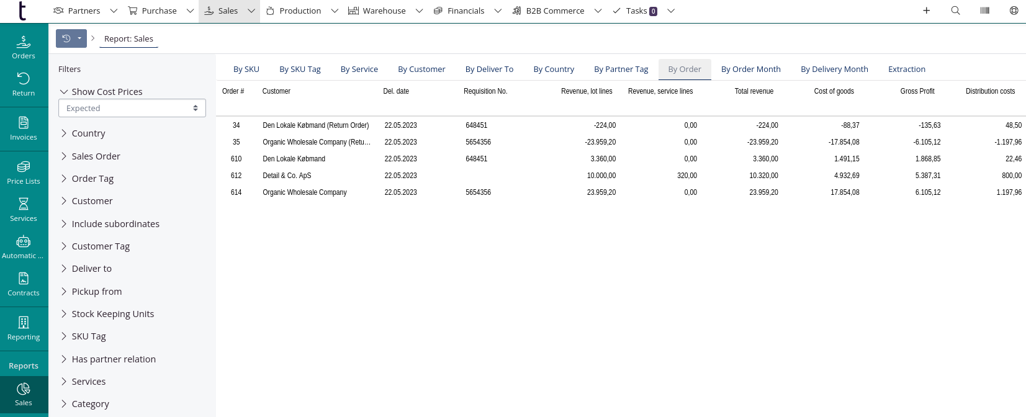
Task: Open Invoices from the sidebar
Action: pos(24,128)
